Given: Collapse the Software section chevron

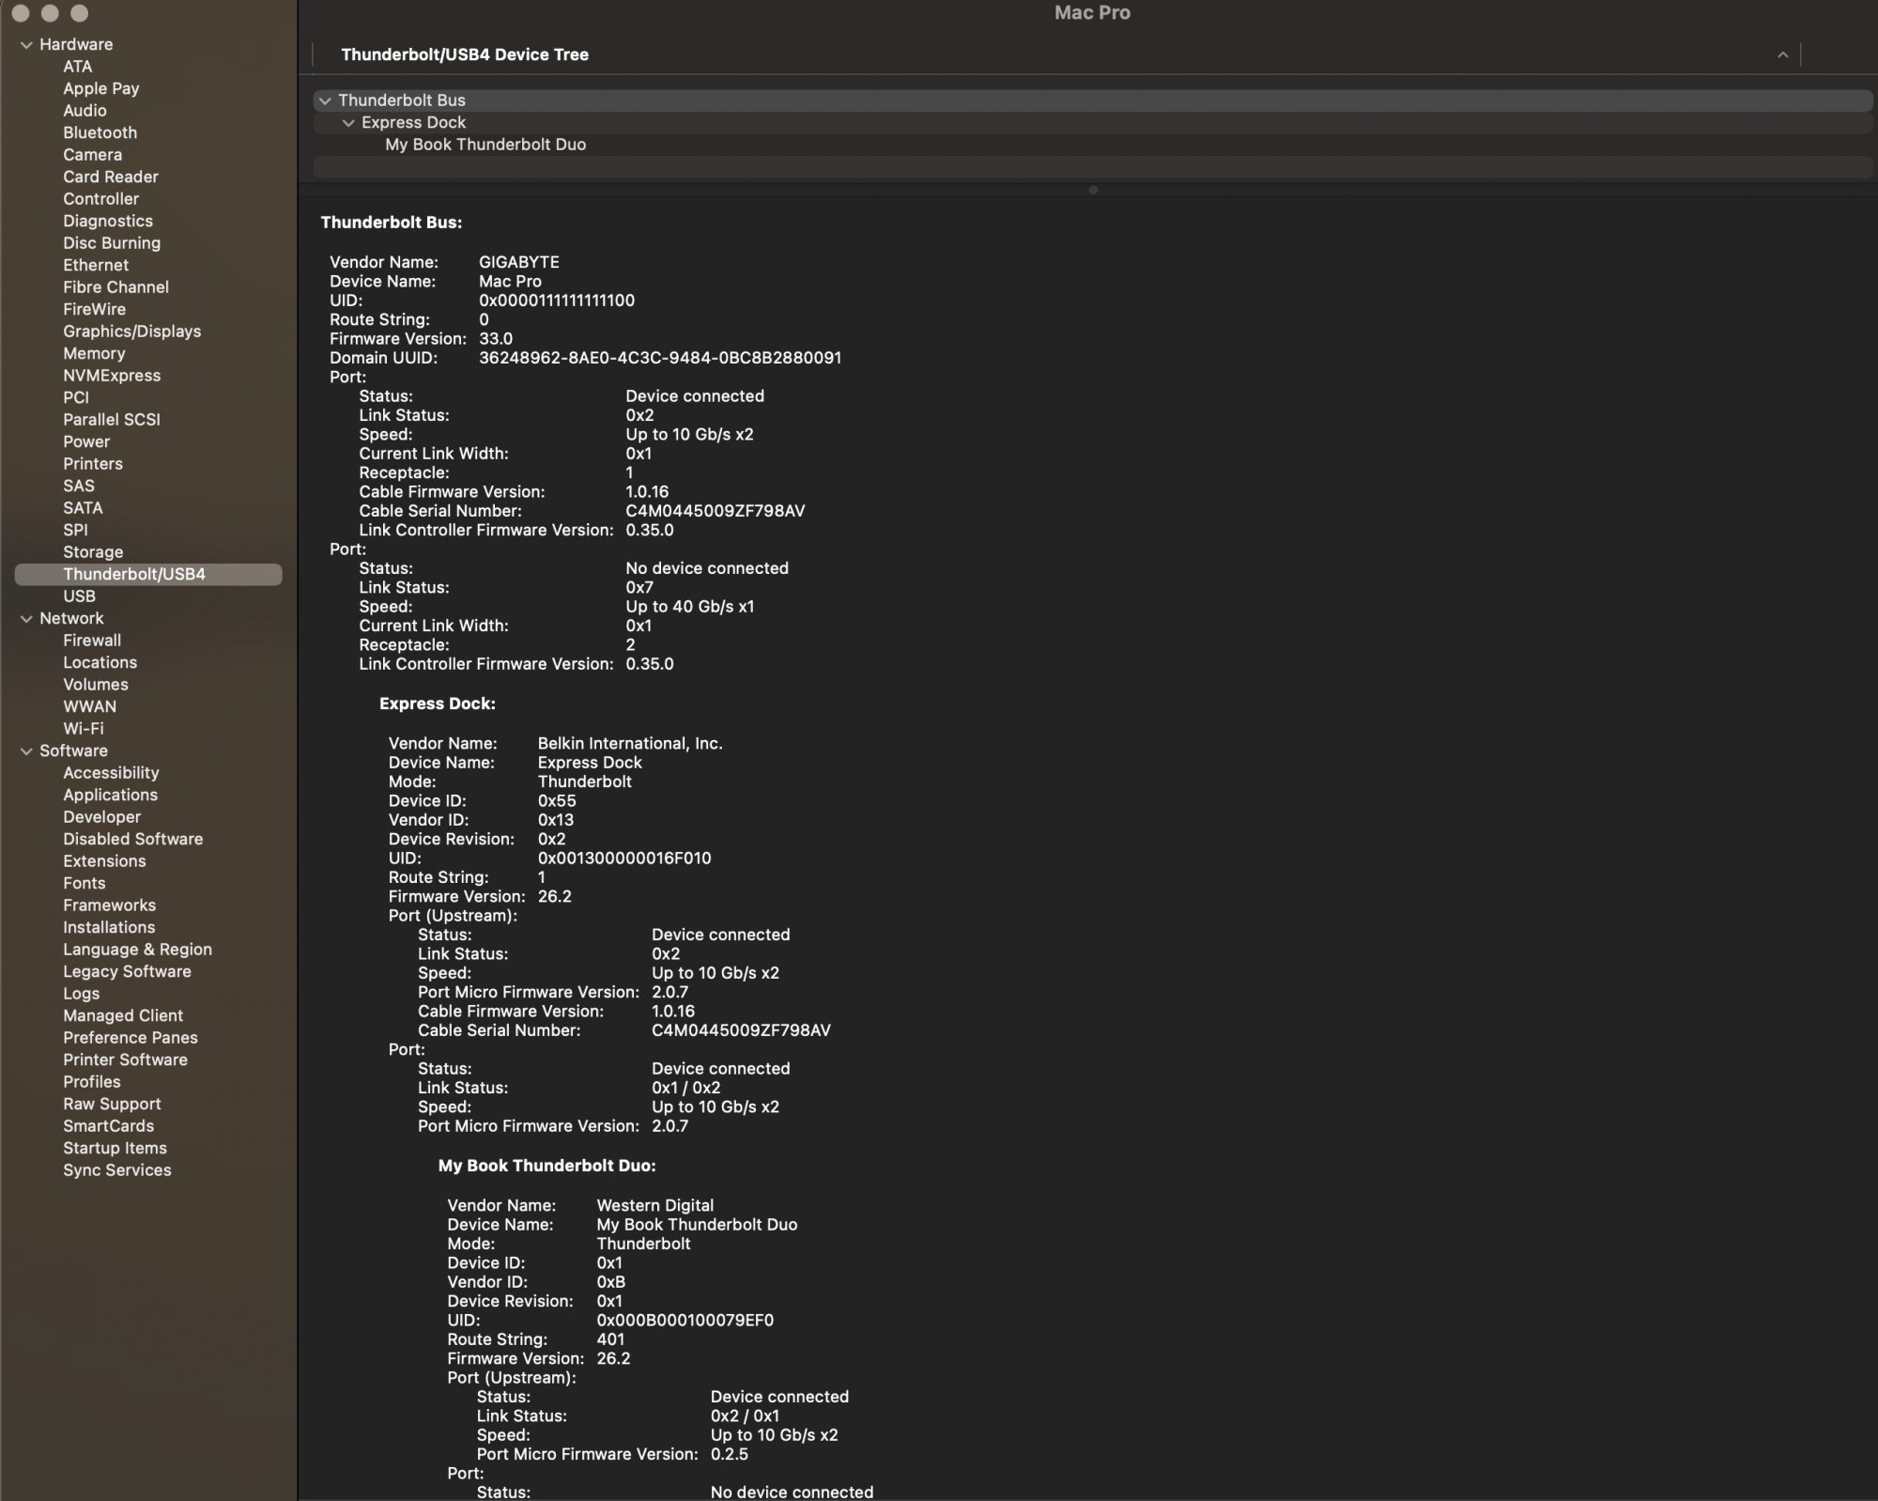Looking at the screenshot, I should pos(26,750).
